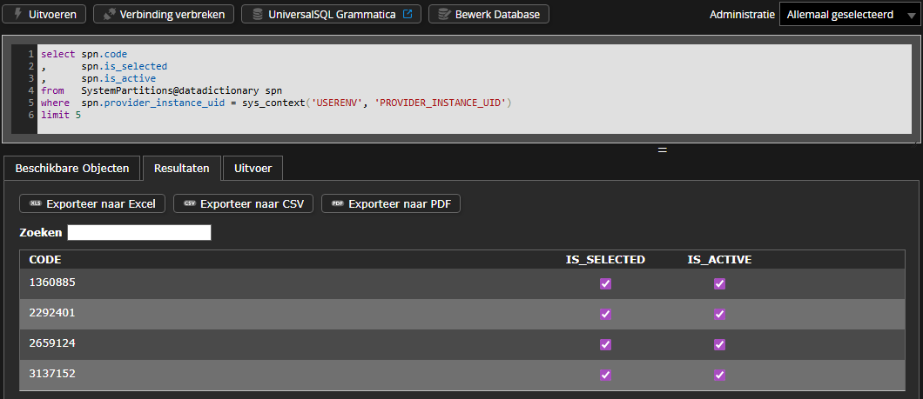Image resolution: width=923 pixels, height=399 pixels.
Task: Click the editor resize splitter handle
Action: [x=662, y=150]
